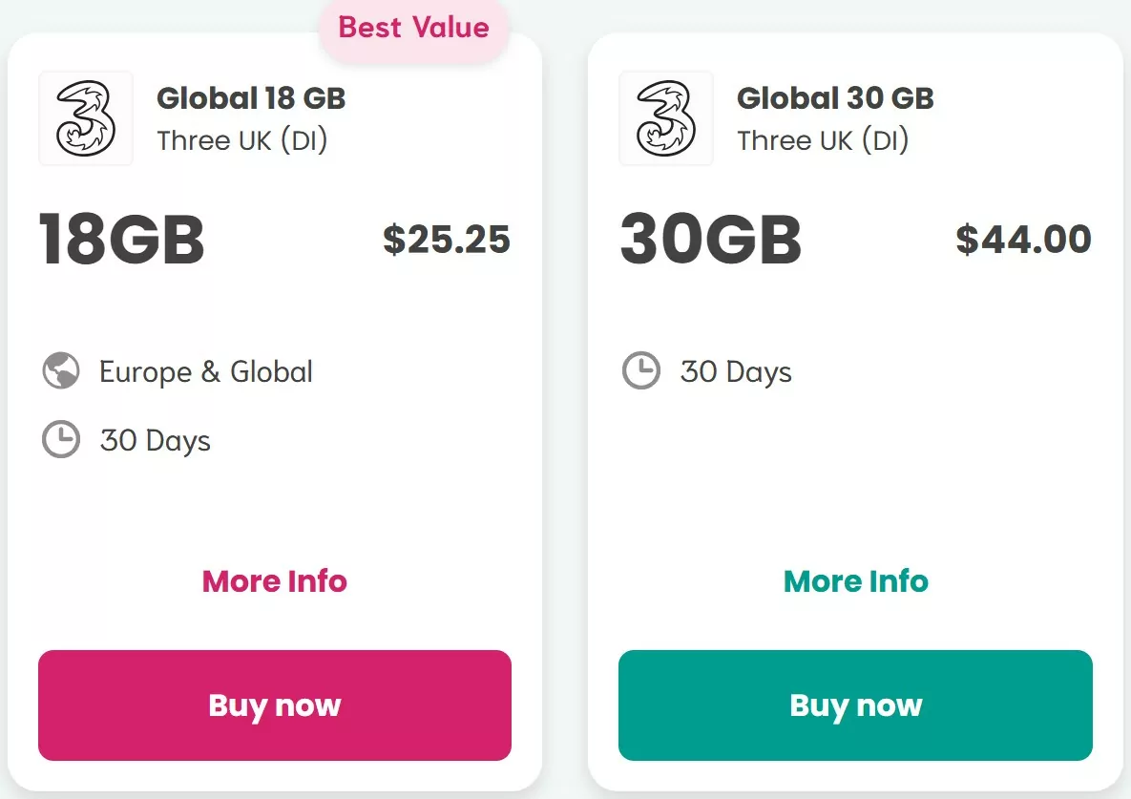Click the $25.25 price label
Screen dimensions: 1131x799
coord(446,241)
